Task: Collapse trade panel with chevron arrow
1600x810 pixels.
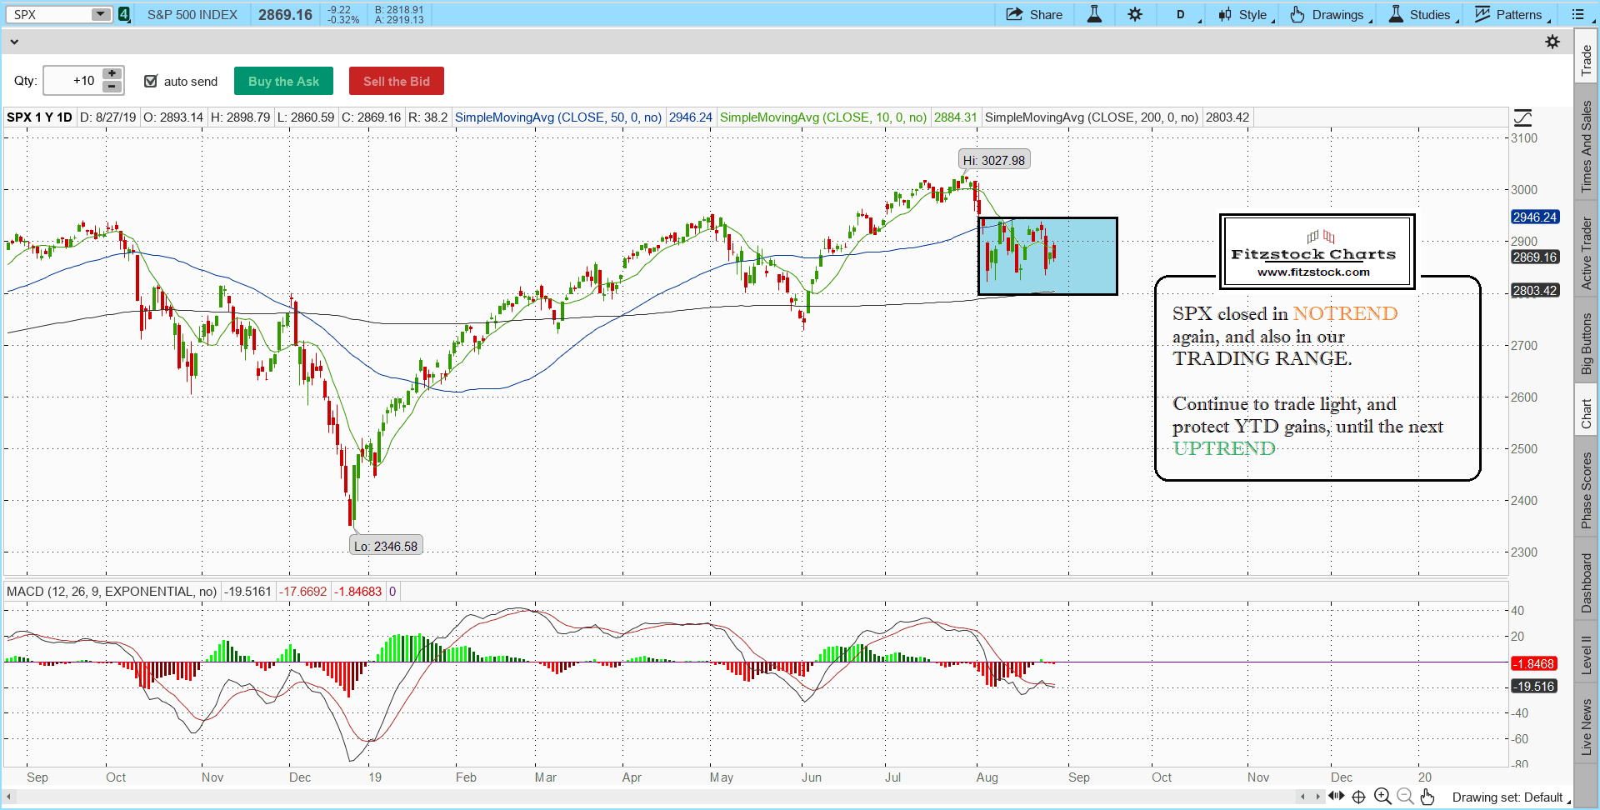Action: coord(14,42)
